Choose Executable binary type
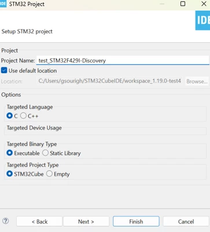The width and height of the screenshot is (210, 232). (x=9, y=153)
